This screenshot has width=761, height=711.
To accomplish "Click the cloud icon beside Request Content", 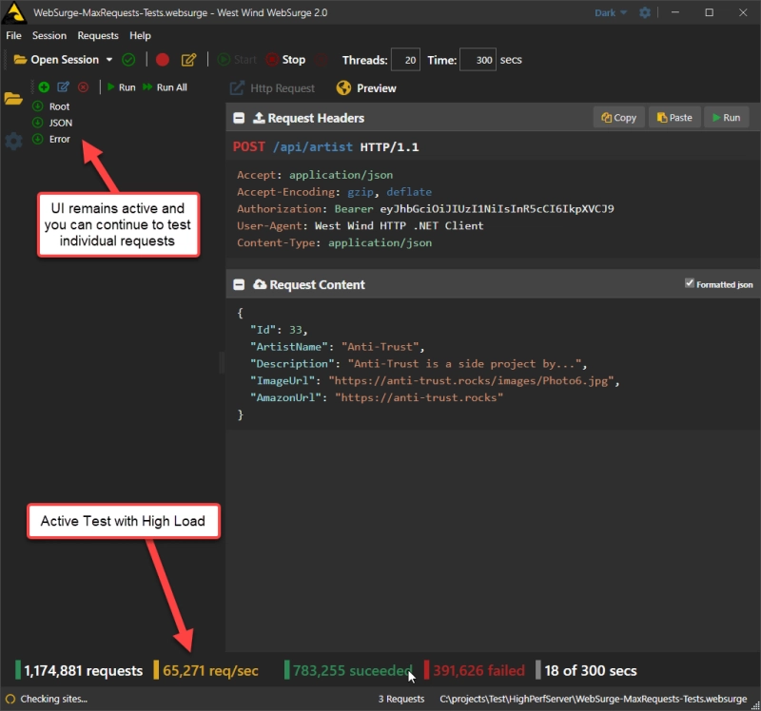I will [x=260, y=284].
